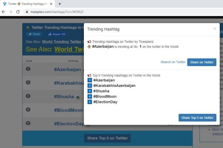Click the browser forward arrow
223x148 pixels.
[x=11, y=12]
